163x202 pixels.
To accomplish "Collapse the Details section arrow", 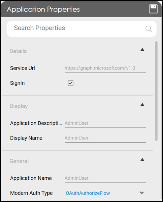I will pyautogui.click(x=142, y=49).
